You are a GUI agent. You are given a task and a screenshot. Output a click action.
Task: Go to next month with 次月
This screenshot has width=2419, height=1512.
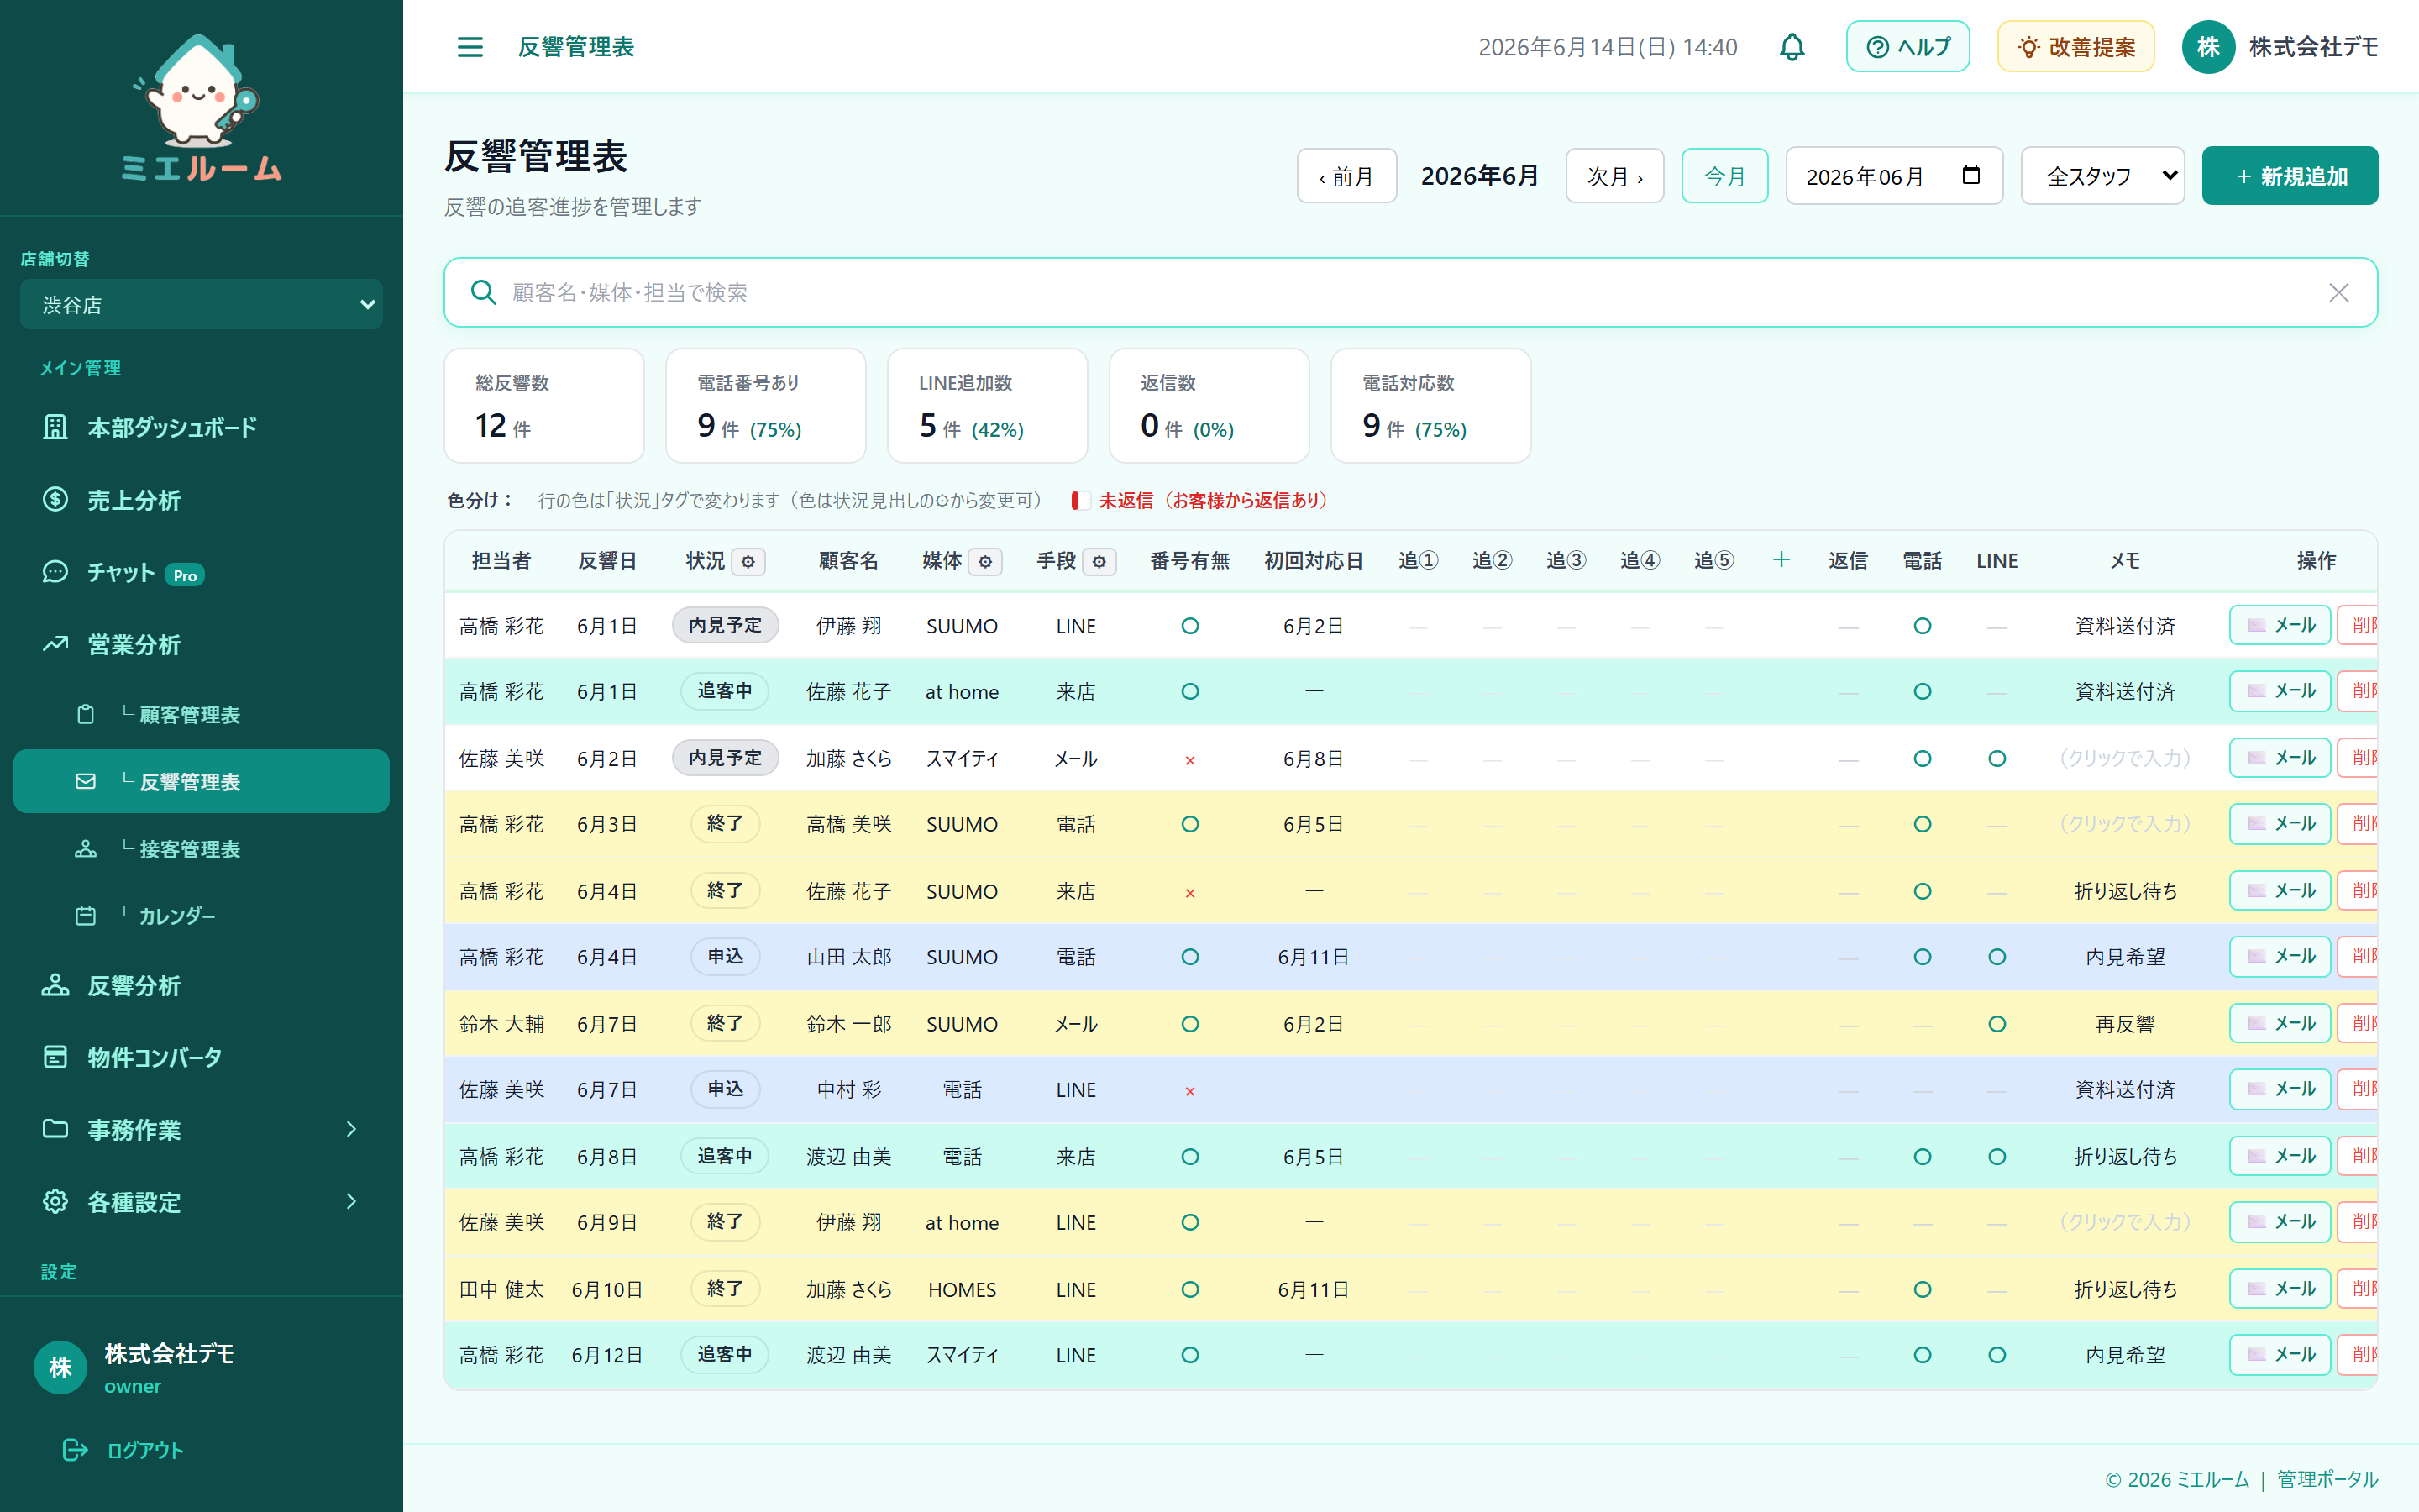(x=1614, y=176)
